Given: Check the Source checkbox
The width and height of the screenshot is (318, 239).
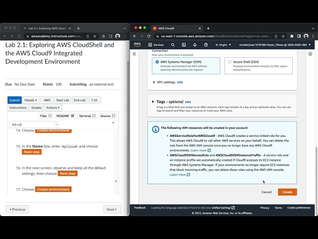Looking at the screenshot, I should (114, 116).
